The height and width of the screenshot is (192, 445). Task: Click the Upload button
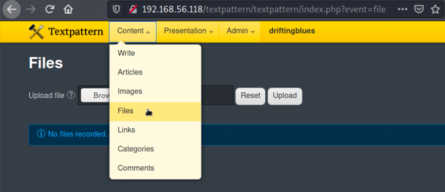click(x=285, y=96)
